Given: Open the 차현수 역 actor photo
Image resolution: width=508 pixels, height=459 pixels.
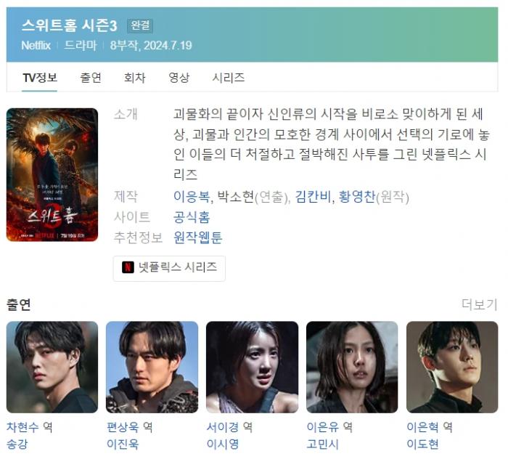Looking at the screenshot, I should [52, 367].
